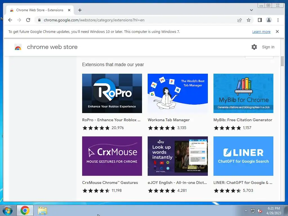Open Chrome three-dot menu

tap(278, 20)
